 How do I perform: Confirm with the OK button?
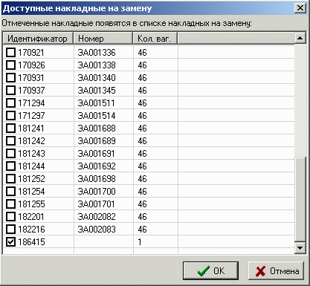tap(210, 271)
